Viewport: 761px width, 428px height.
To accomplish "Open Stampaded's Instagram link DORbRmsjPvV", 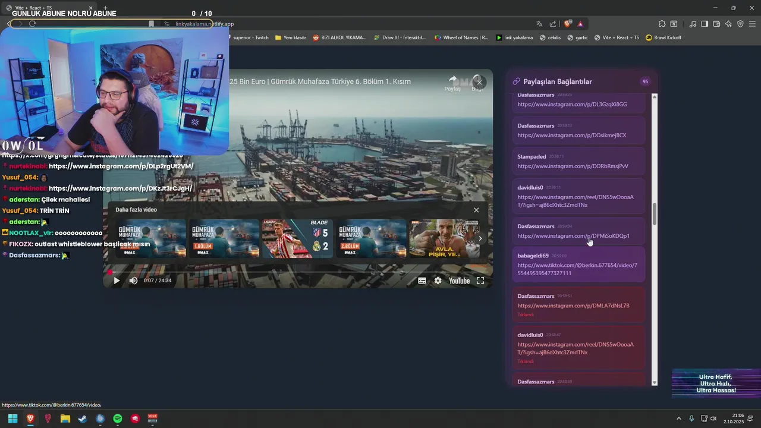I will coord(573,166).
